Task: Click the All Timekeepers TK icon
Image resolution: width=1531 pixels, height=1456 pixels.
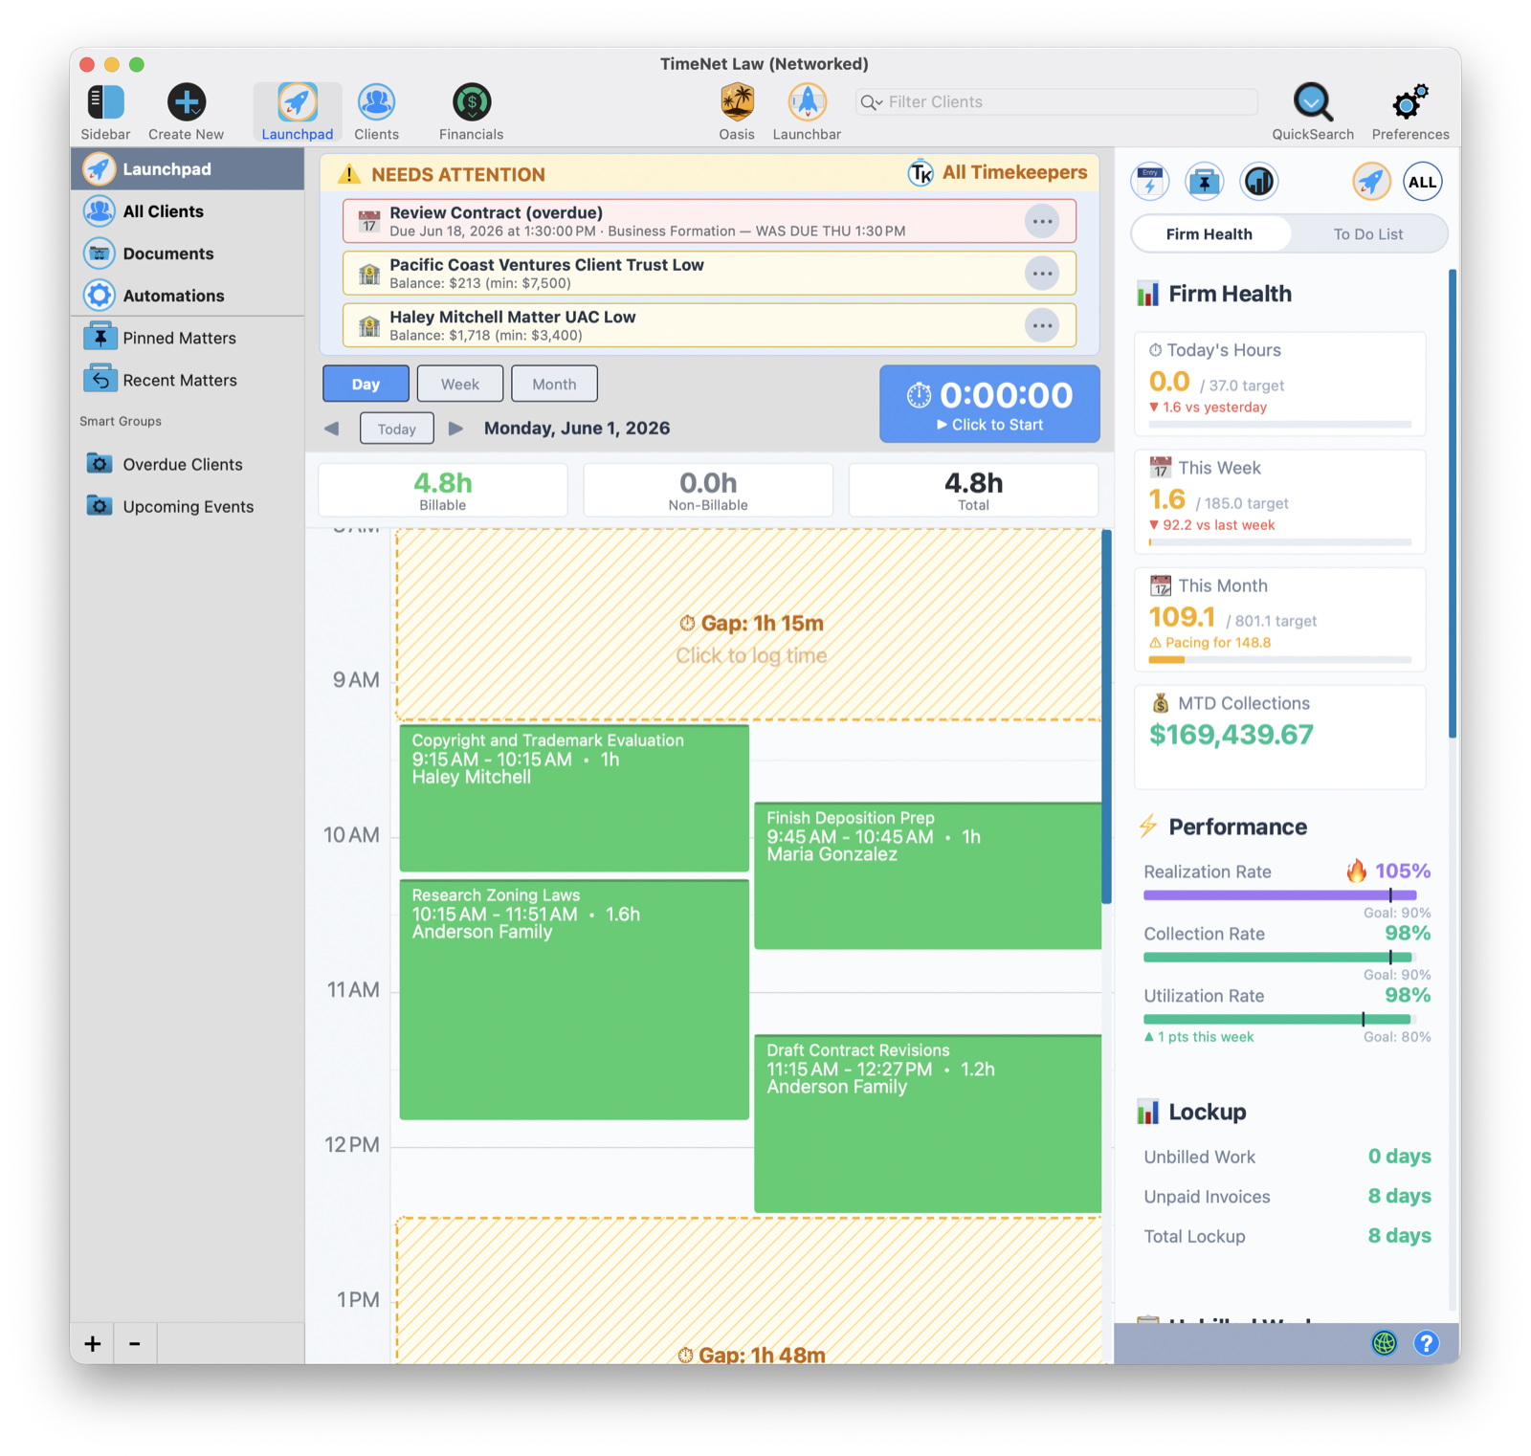Action: pyautogui.click(x=920, y=173)
